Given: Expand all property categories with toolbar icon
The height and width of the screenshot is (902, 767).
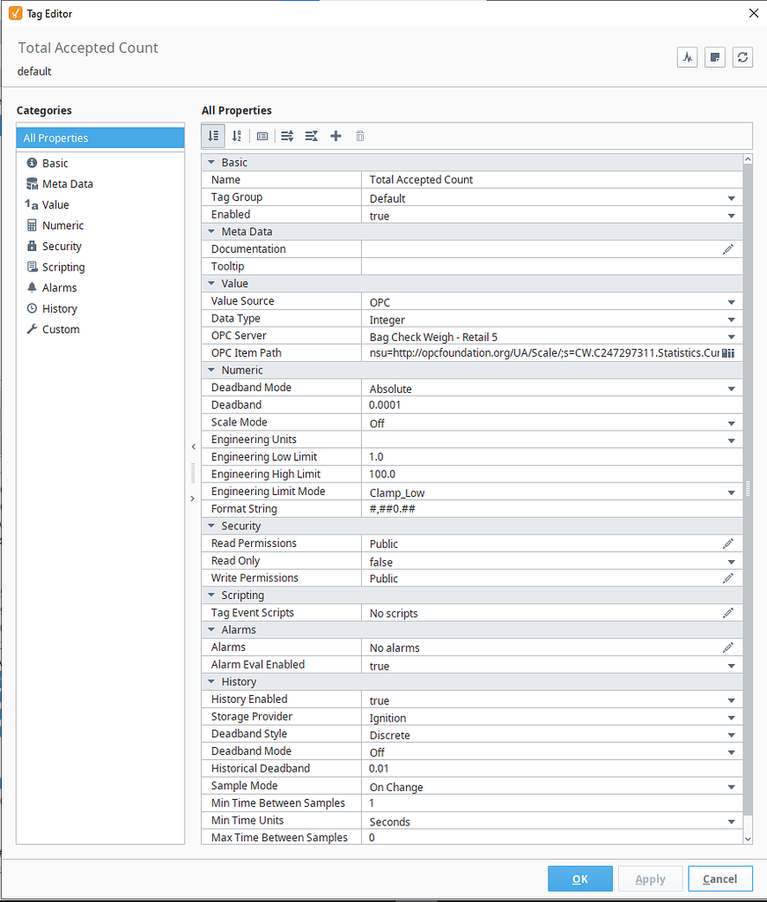Looking at the screenshot, I should (287, 136).
